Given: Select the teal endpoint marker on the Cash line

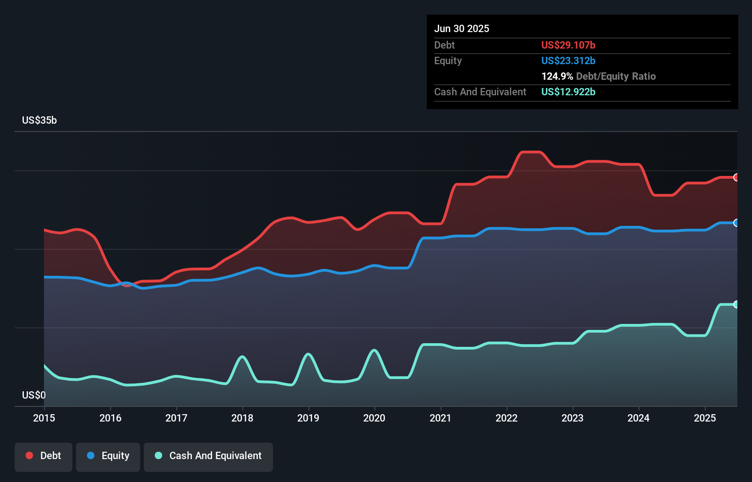Looking at the screenshot, I should 736,304.
